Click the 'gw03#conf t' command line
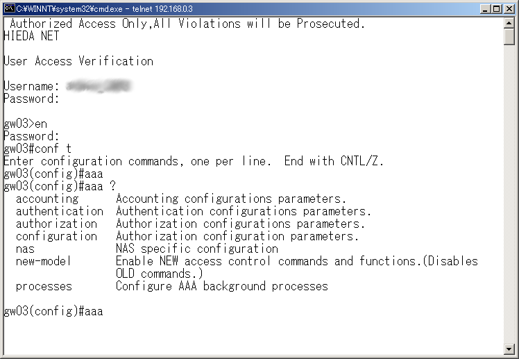This screenshot has height=359, width=519. click(37, 149)
